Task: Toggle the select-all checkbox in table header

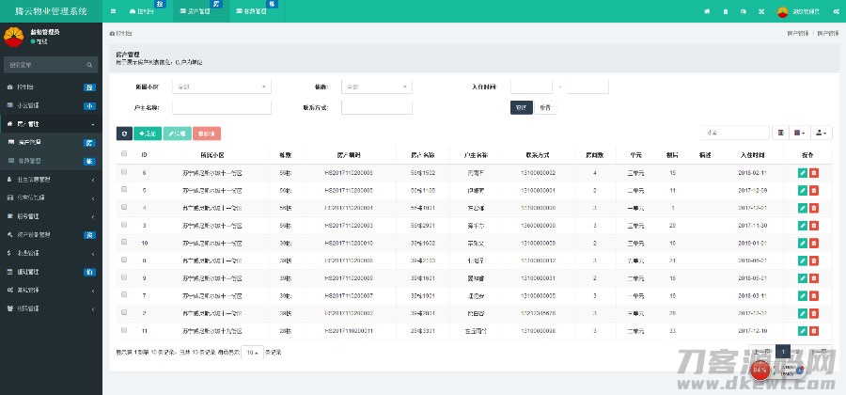Action: coord(124,154)
